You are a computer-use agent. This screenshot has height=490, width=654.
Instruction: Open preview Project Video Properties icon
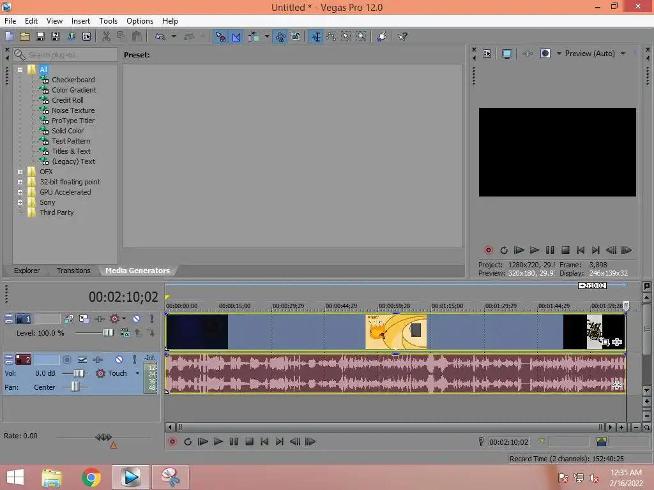(487, 54)
